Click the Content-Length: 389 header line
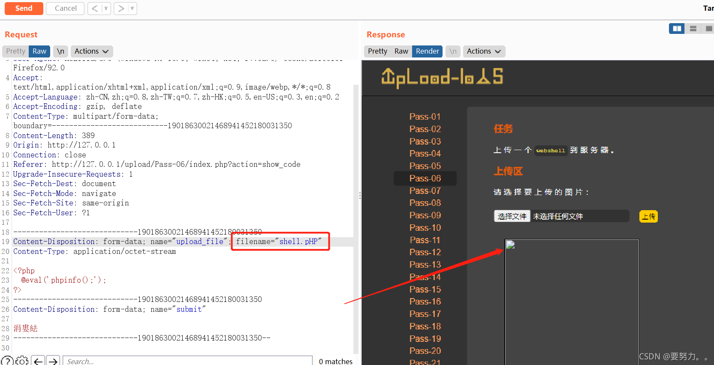This screenshot has height=365, width=714. click(x=54, y=136)
